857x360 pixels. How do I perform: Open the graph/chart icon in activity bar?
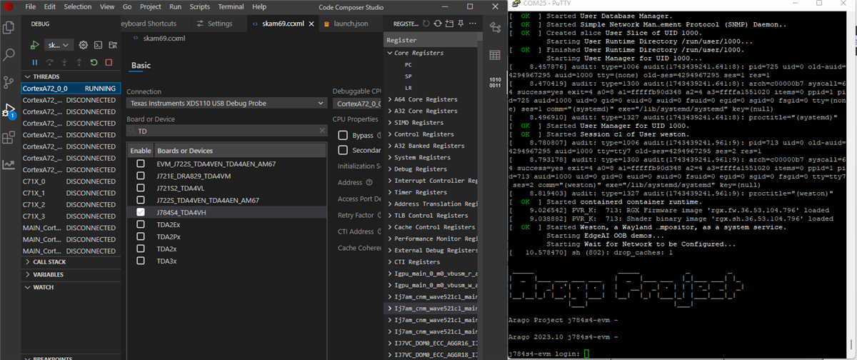pos(9,165)
